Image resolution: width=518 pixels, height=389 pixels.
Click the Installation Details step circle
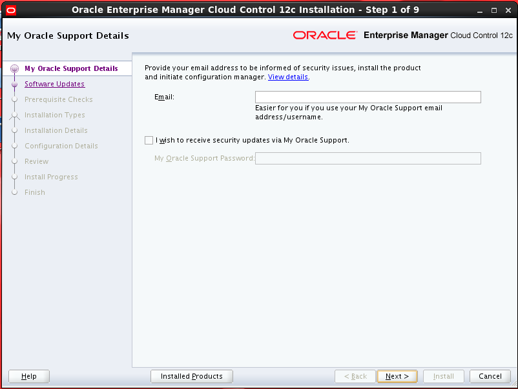pos(14,130)
